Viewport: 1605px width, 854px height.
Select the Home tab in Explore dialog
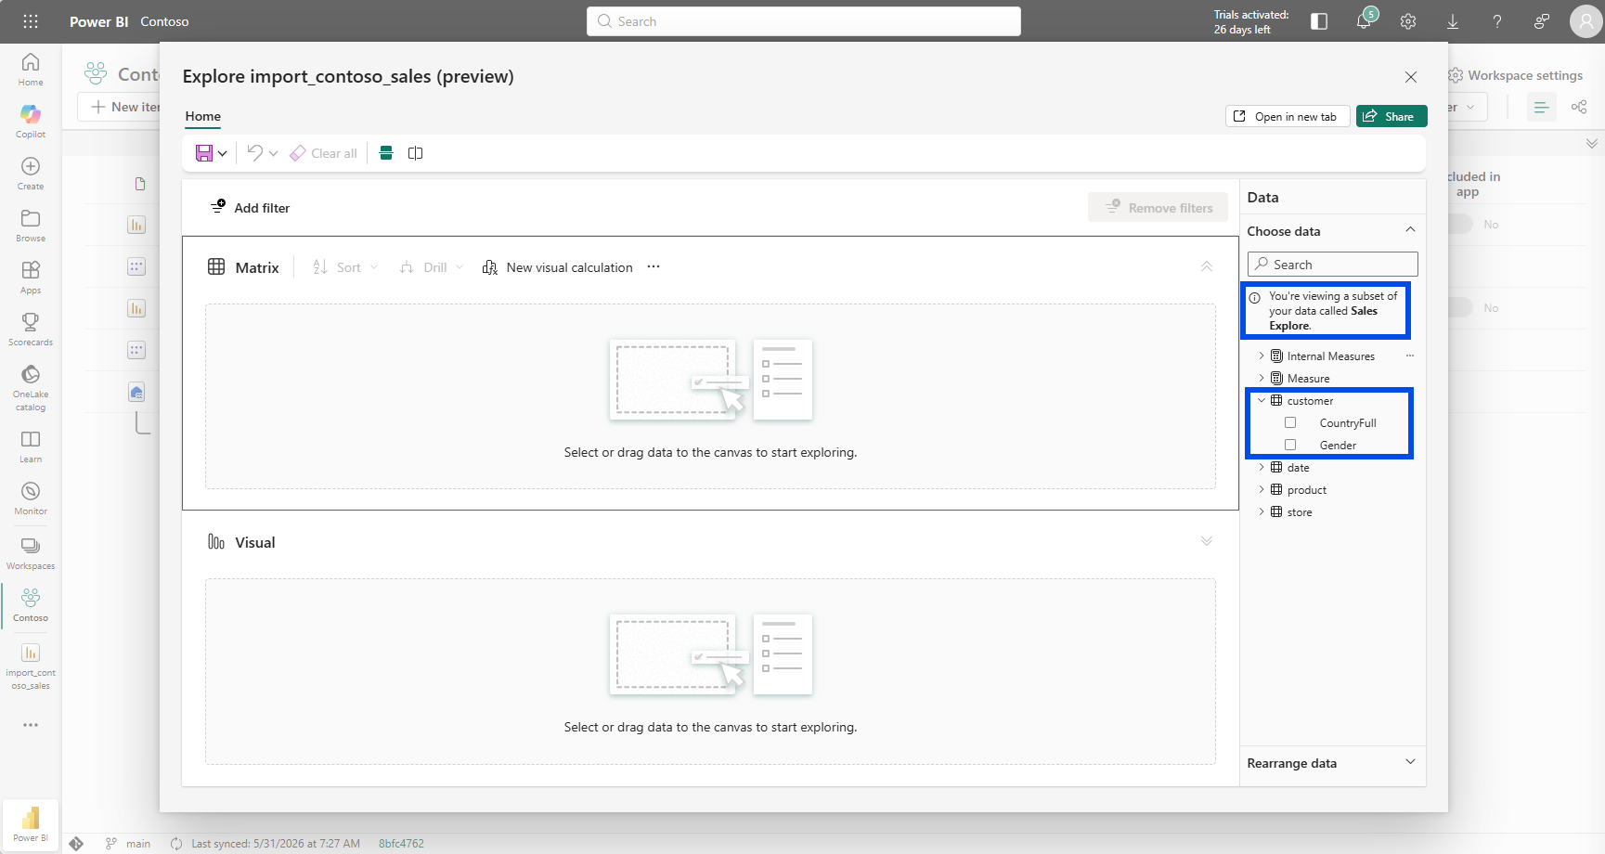203,116
